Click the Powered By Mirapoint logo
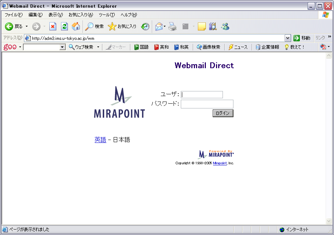This screenshot has width=334, height=235. click(x=216, y=154)
